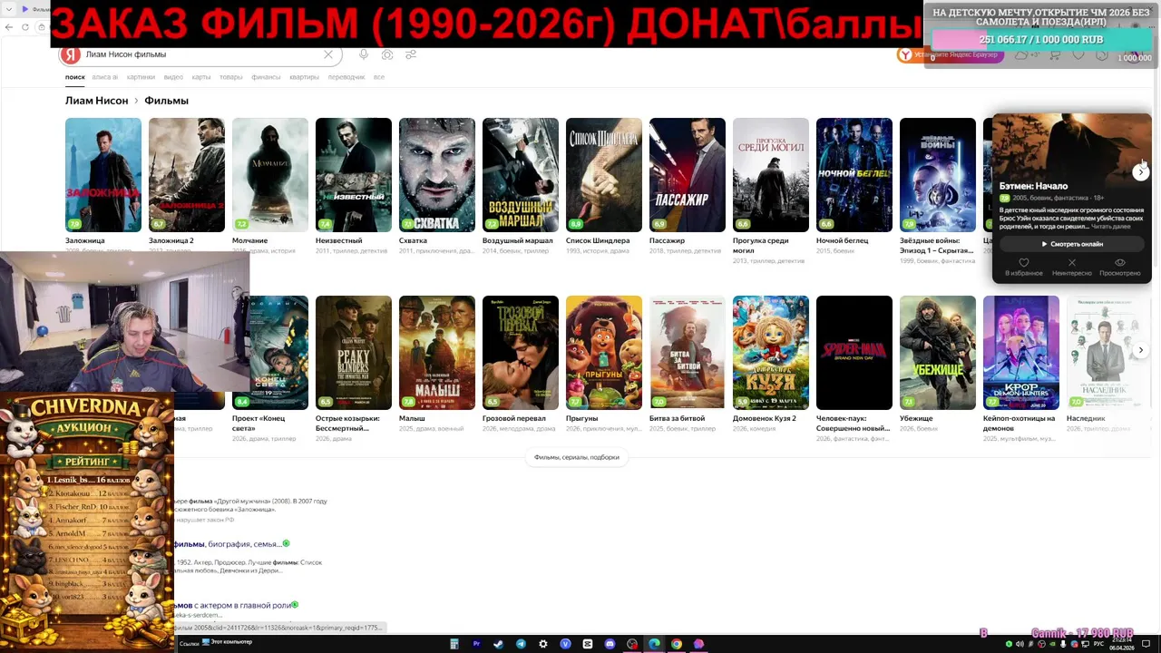
Task: Go to the 'карты' tab
Action: [x=201, y=77]
